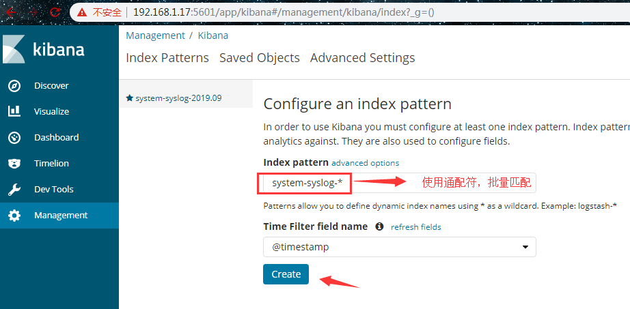Screen dimensions: 630x309
Task: Click the browser forward arrow
Action: tap(33, 12)
